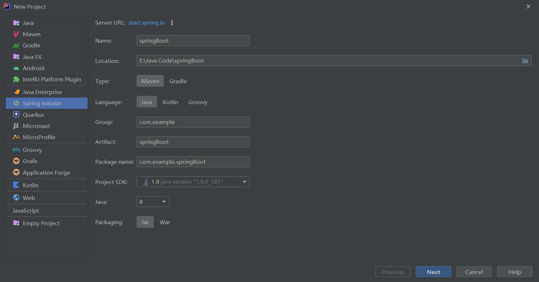The image size is (539, 282).
Task: Open the start.spring.io server link
Action: [147, 23]
